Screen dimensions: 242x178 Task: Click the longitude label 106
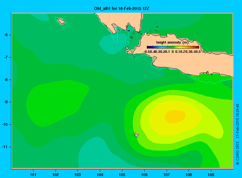144,175
